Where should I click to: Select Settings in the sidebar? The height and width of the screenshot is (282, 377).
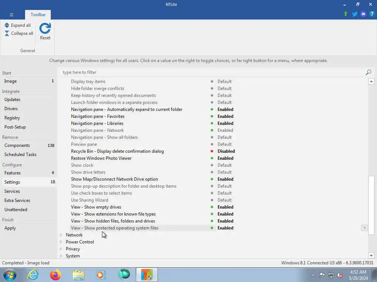click(x=29, y=182)
